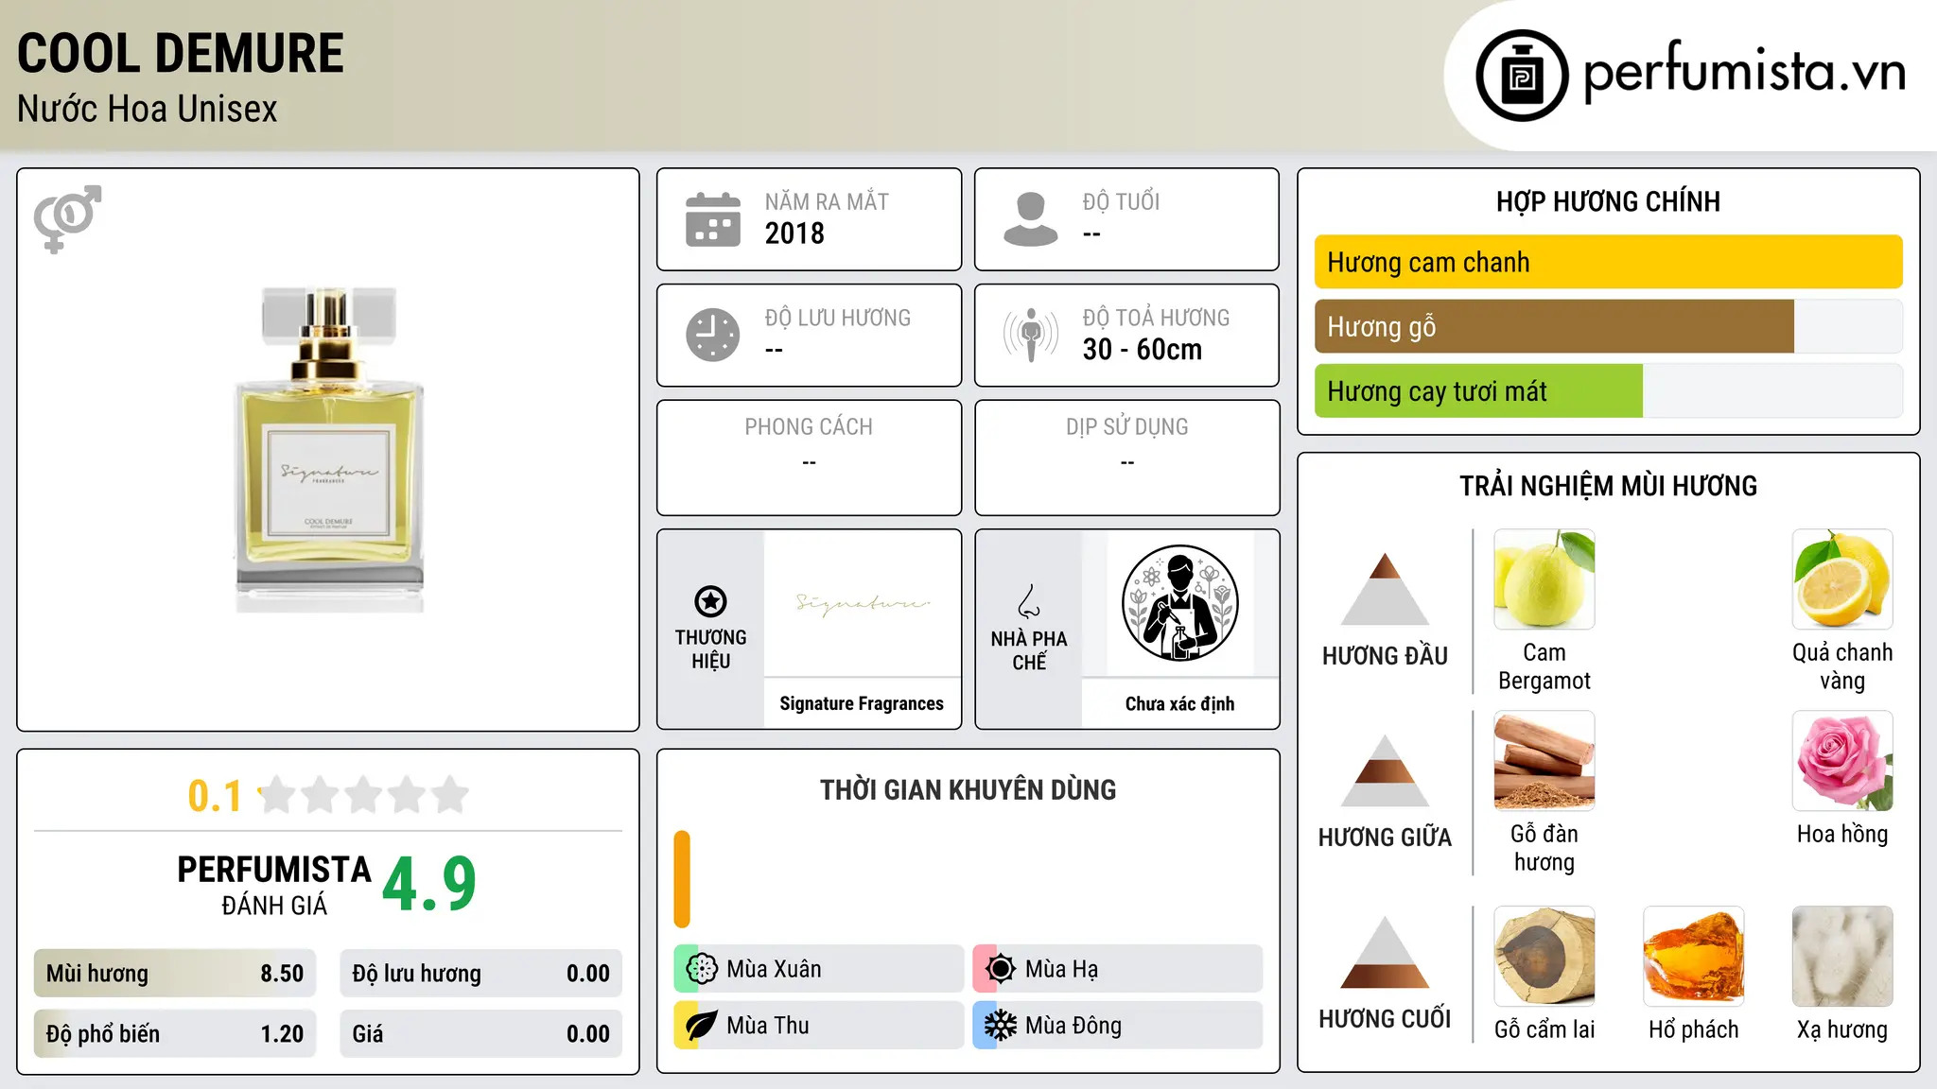The height and width of the screenshot is (1089, 1937).
Task: Click the 2018 release year value
Action: tap(794, 233)
